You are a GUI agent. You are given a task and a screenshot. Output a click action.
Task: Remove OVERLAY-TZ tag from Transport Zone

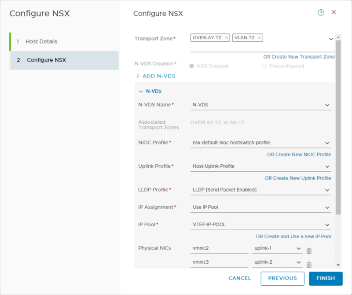(x=227, y=38)
